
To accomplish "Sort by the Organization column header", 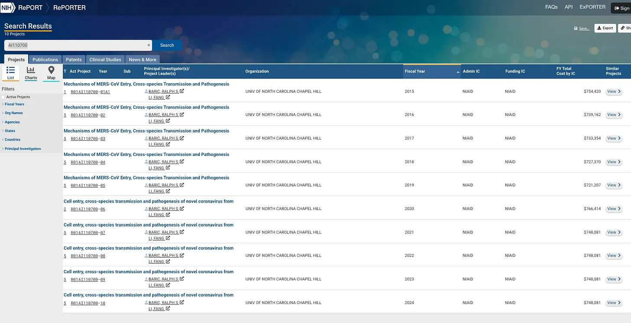I will tap(257, 71).
